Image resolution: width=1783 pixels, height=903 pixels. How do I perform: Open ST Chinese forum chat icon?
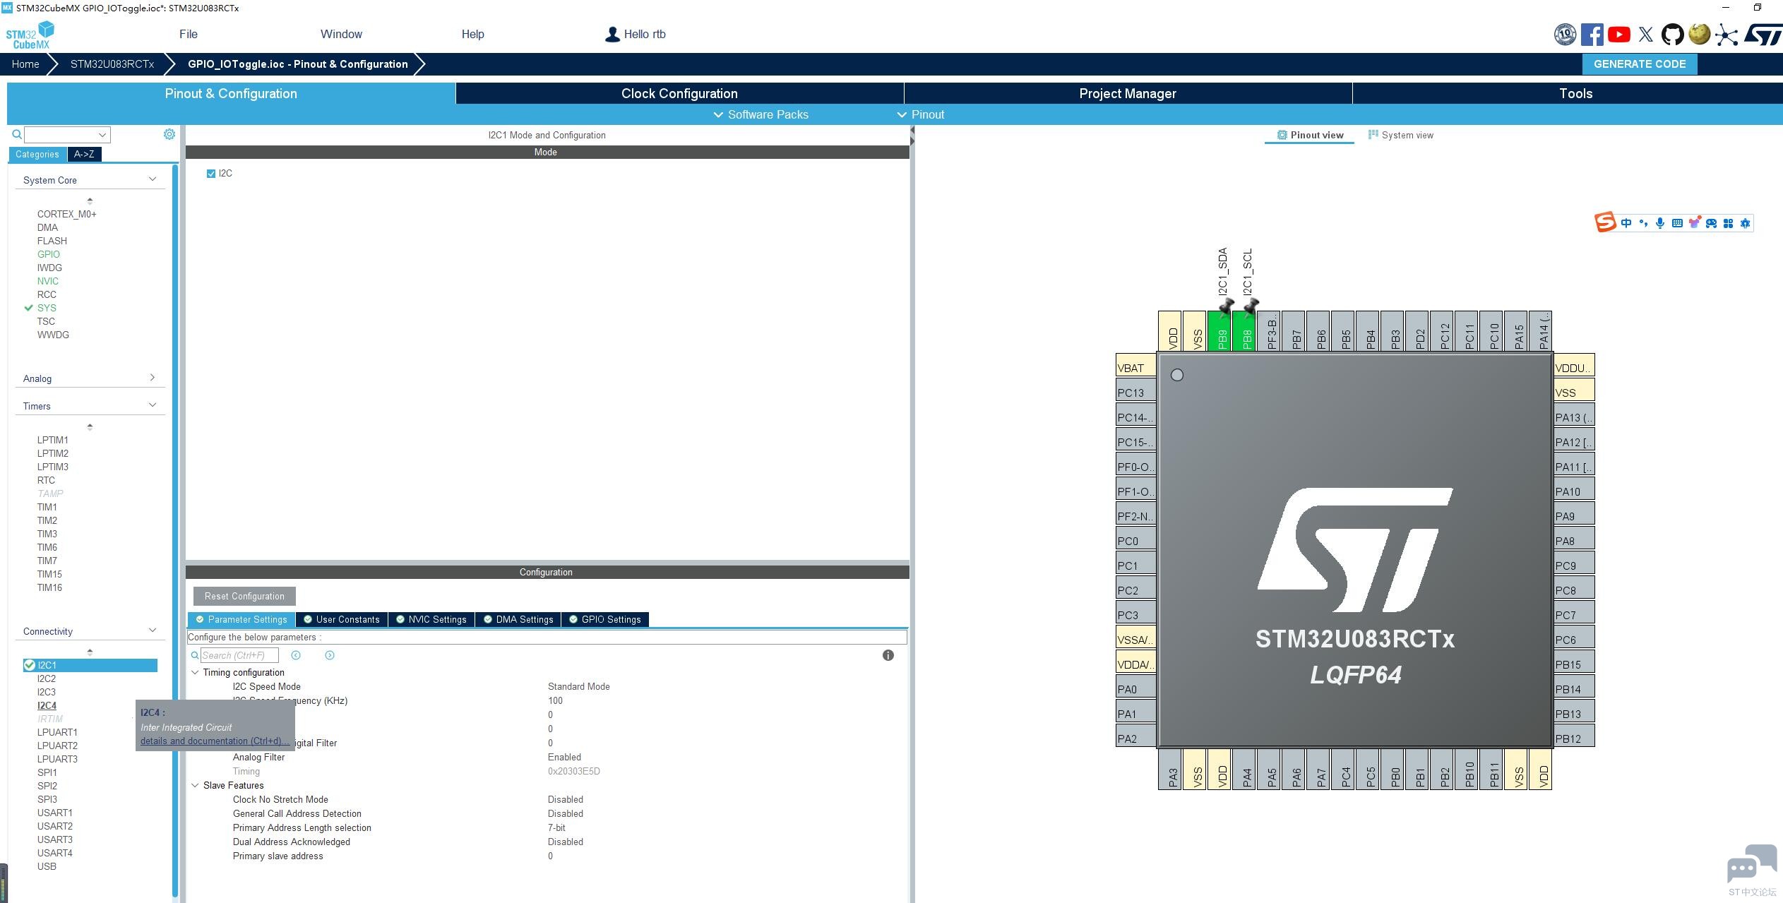coord(1752,863)
